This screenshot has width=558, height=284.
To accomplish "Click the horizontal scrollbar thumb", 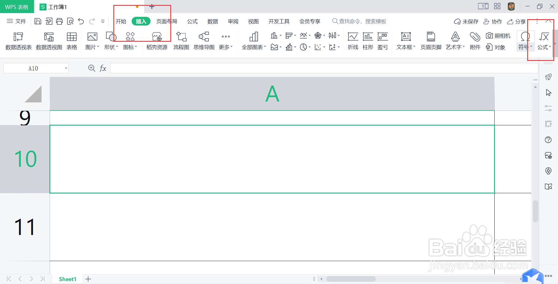I will coord(351,279).
